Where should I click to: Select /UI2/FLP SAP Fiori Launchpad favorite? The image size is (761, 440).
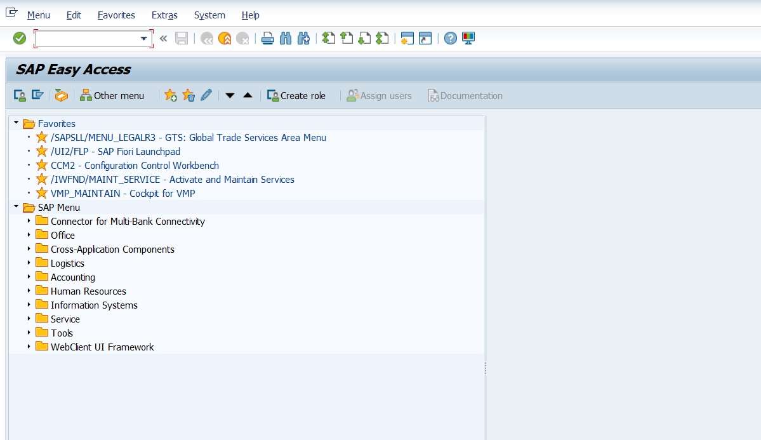click(x=116, y=152)
